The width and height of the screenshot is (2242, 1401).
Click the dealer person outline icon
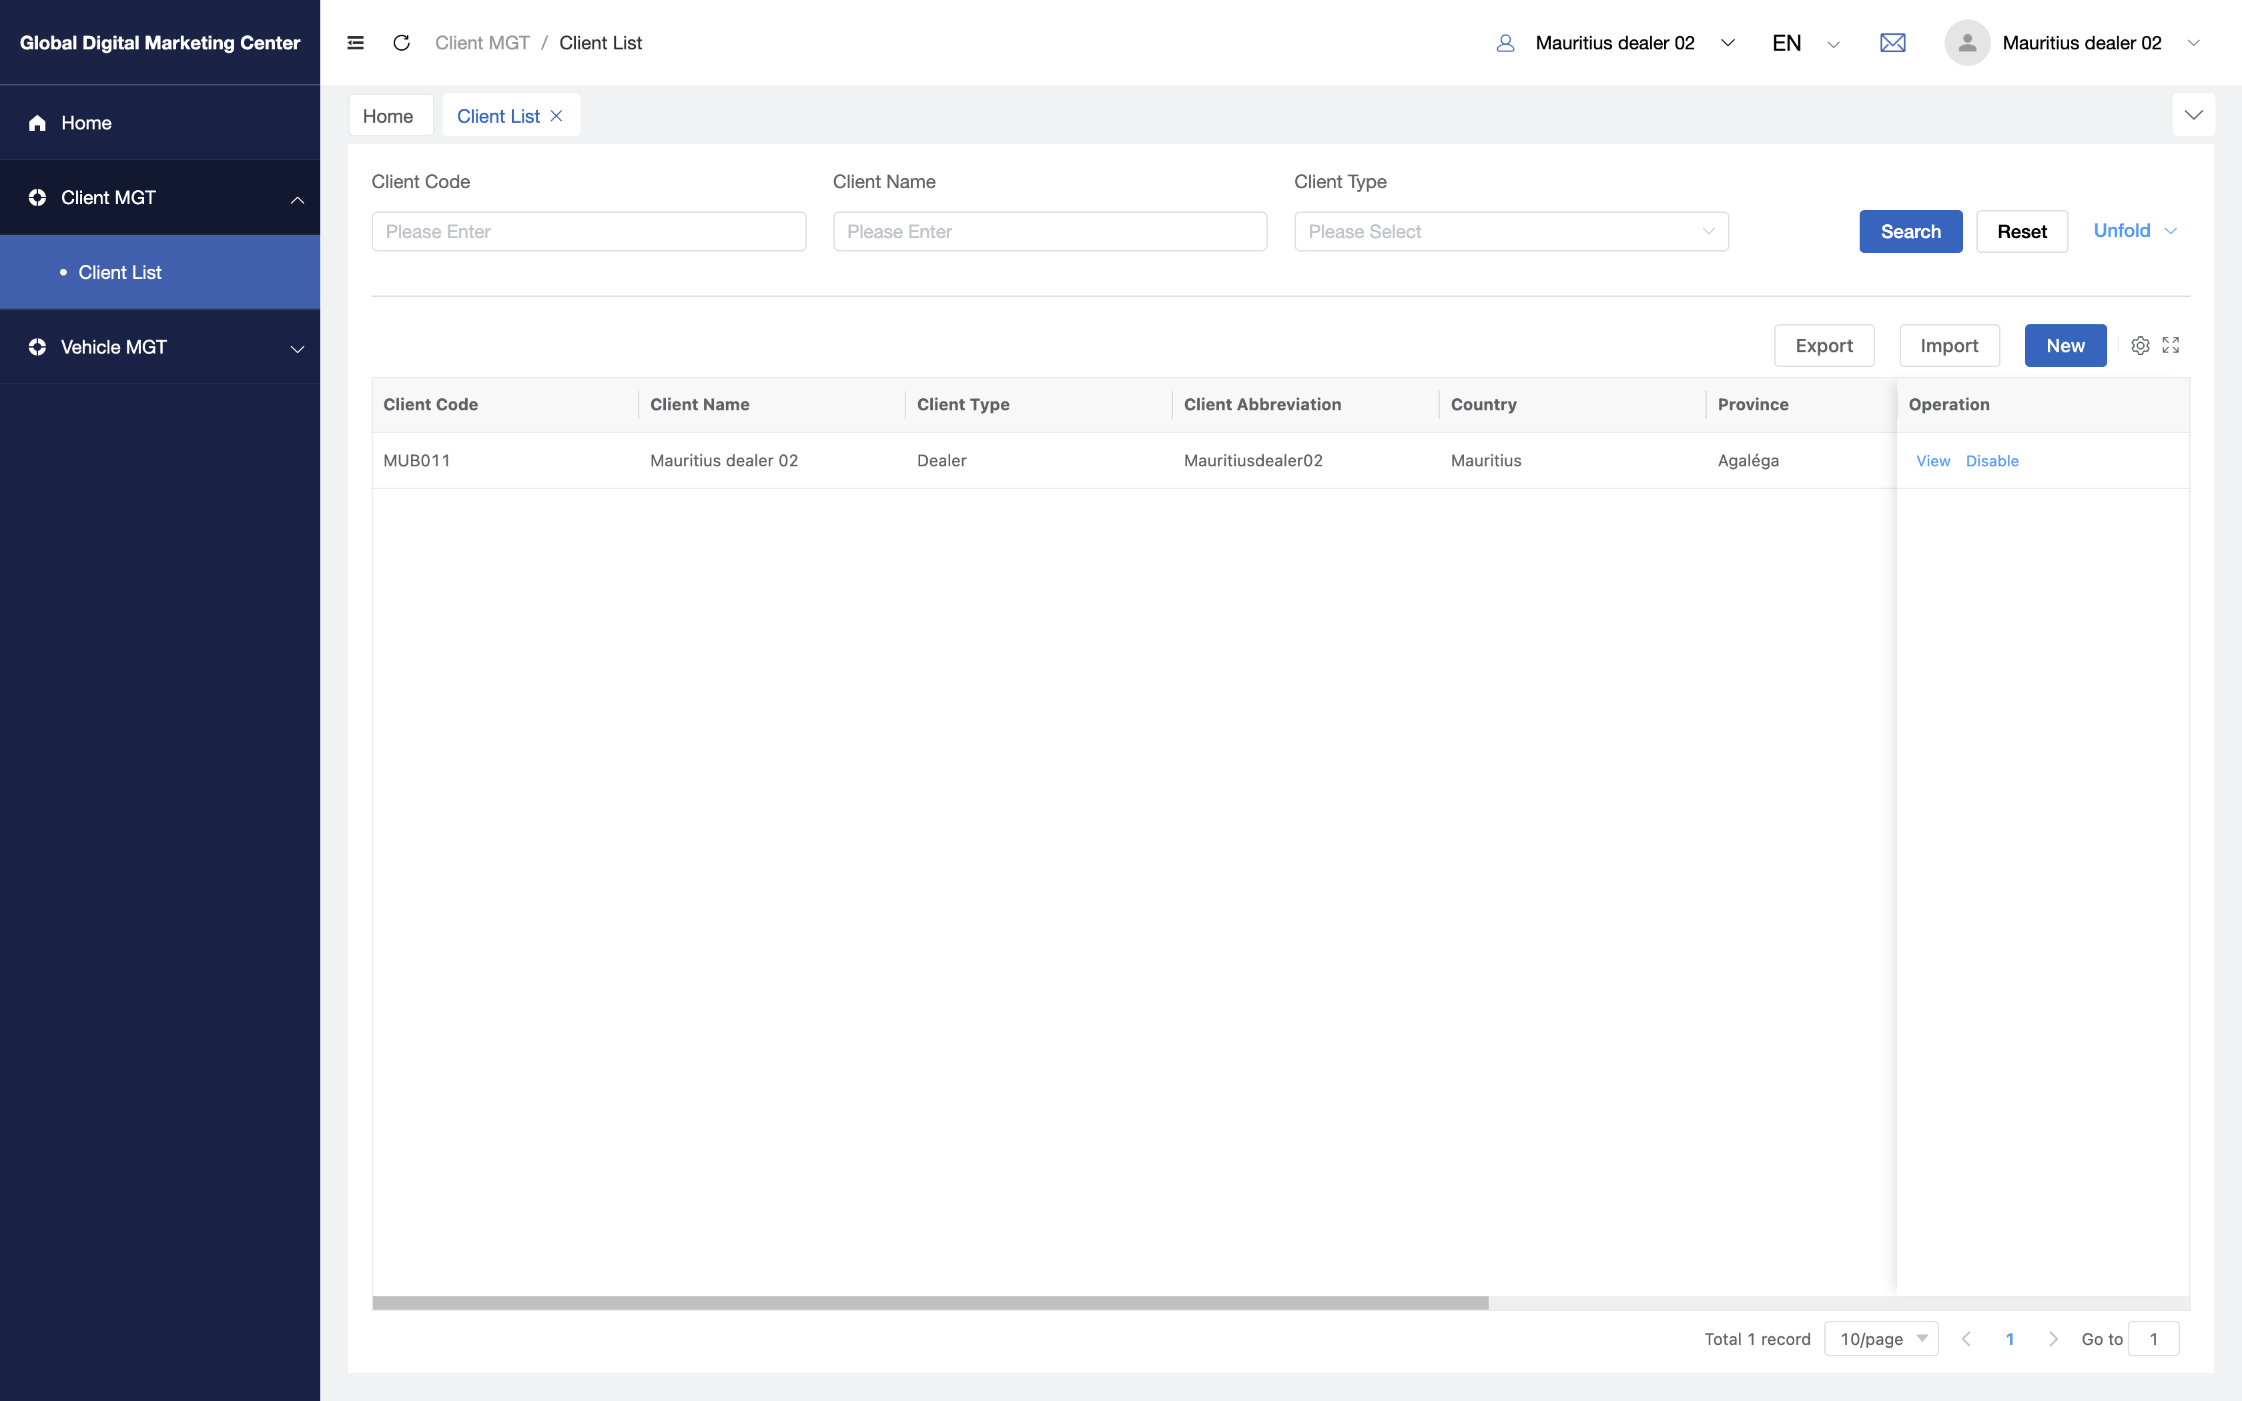1505,43
